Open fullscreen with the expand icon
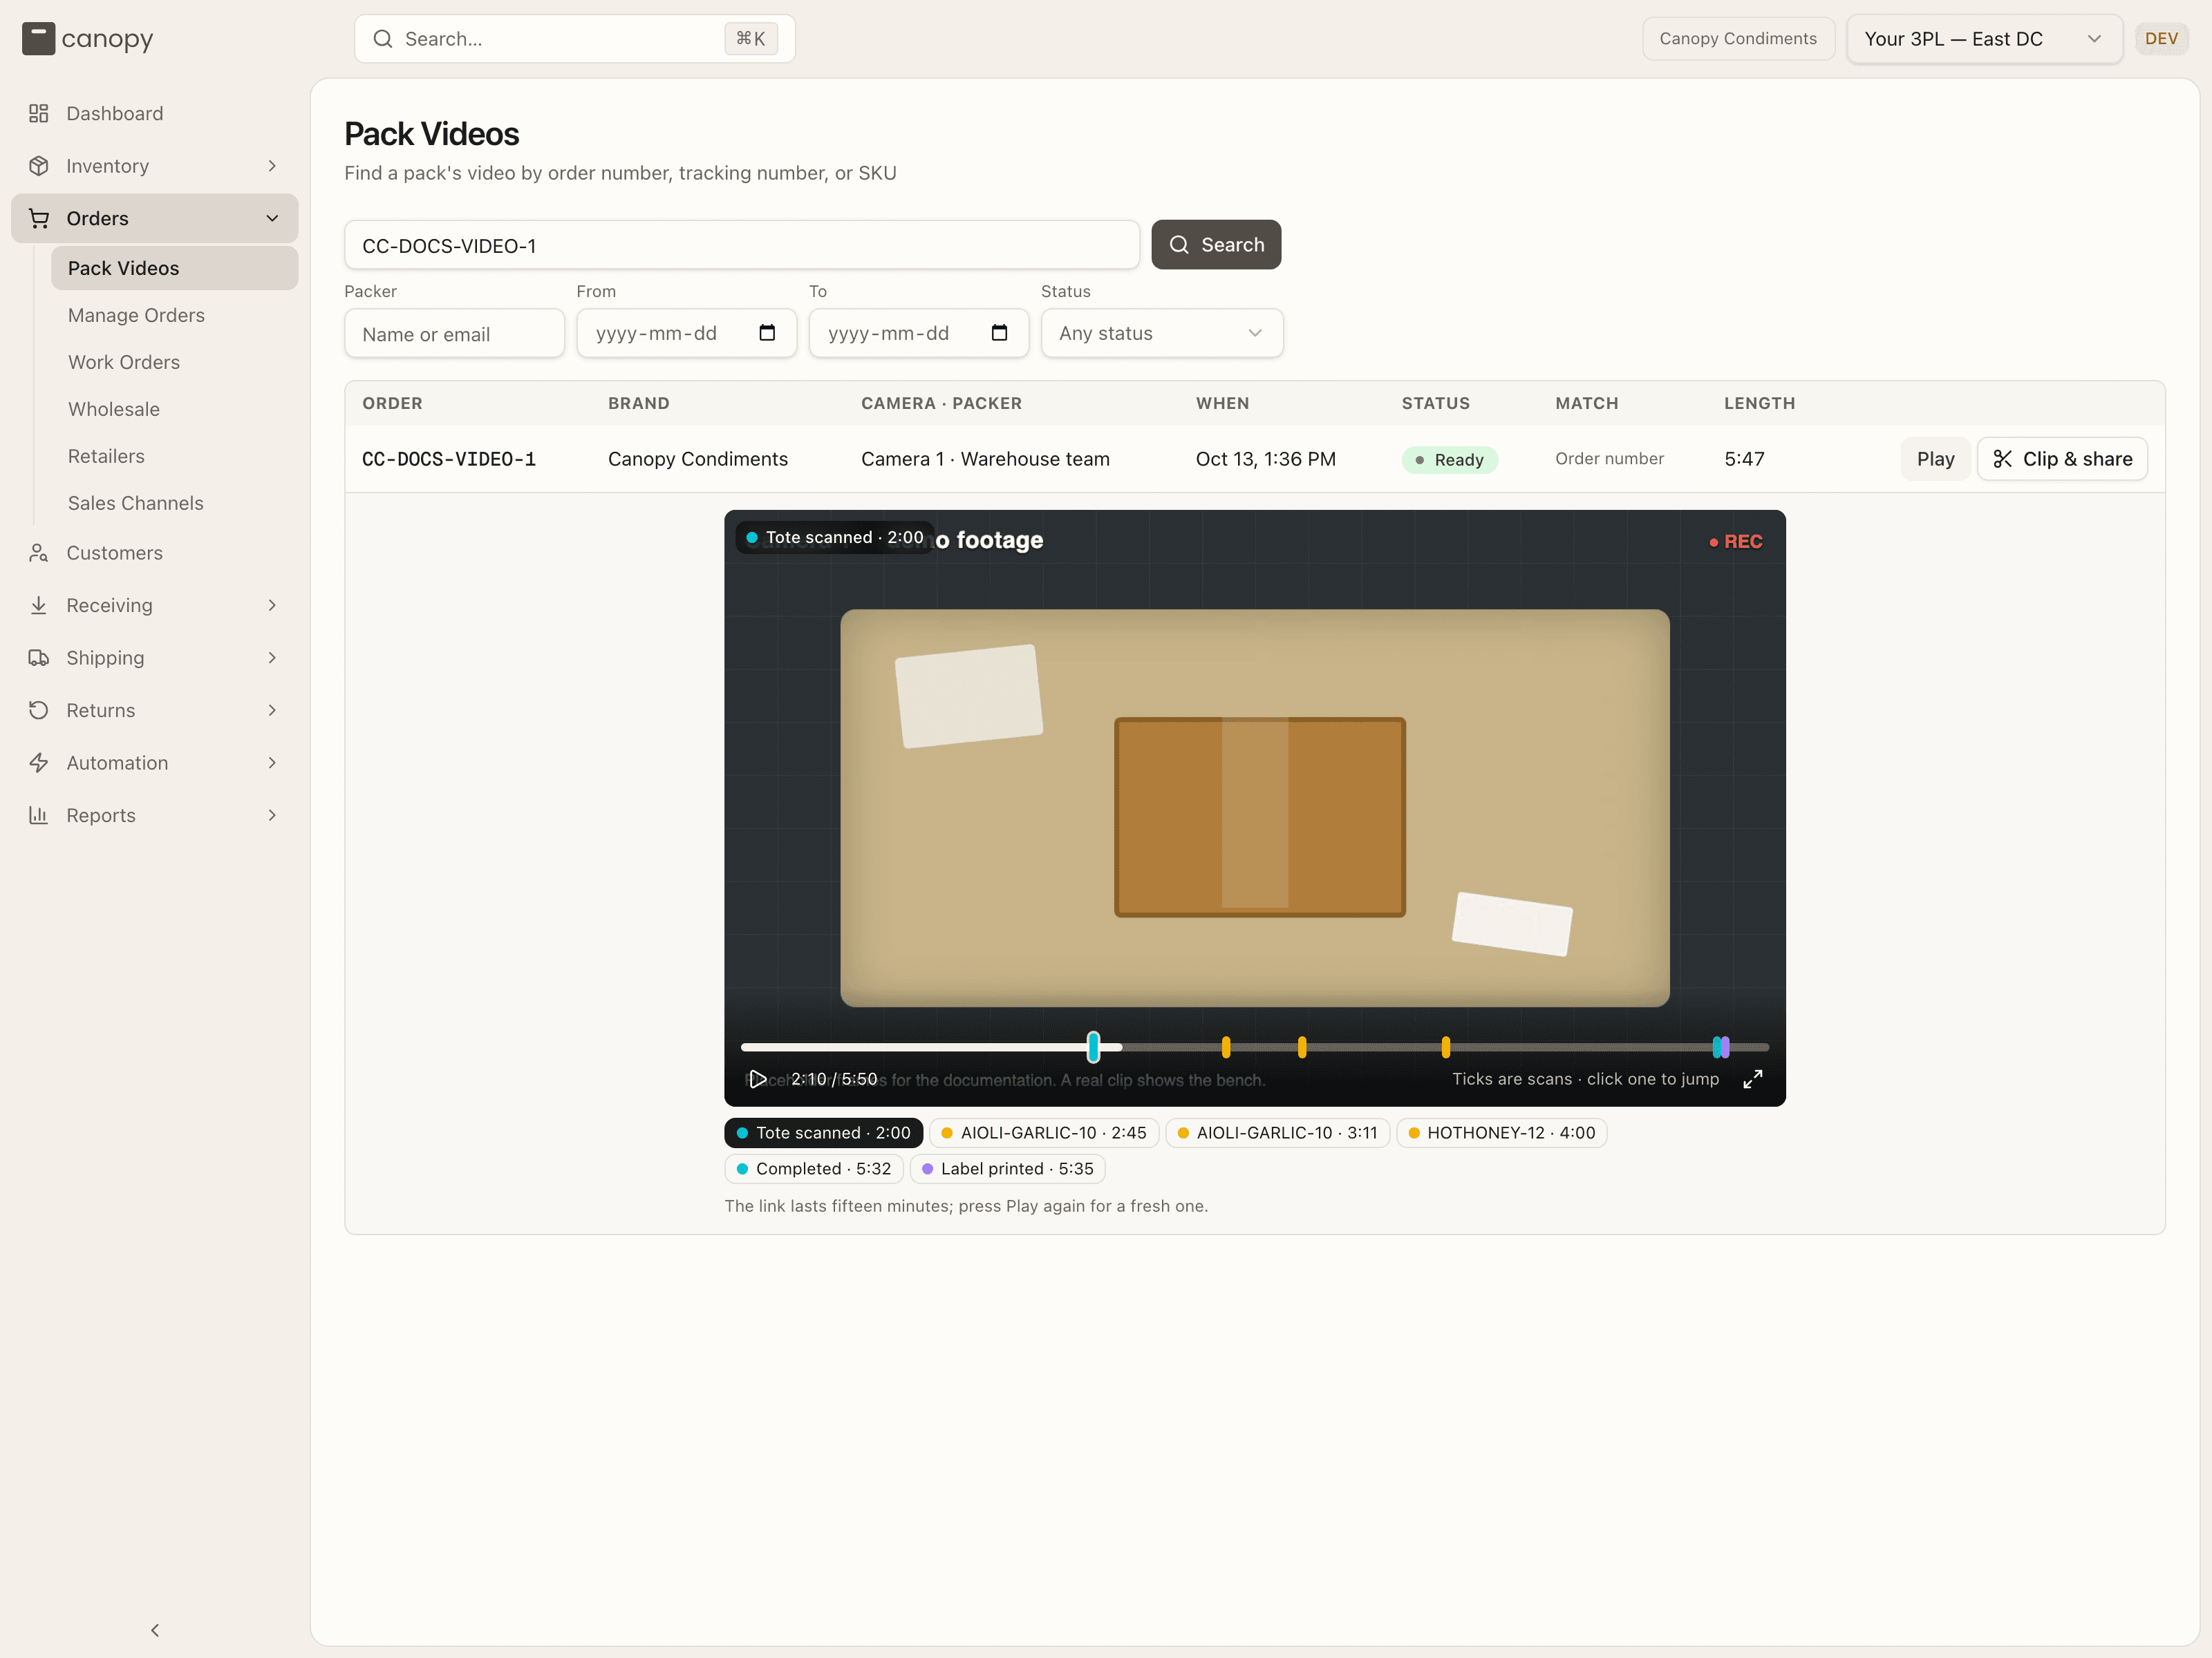 point(1753,1079)
